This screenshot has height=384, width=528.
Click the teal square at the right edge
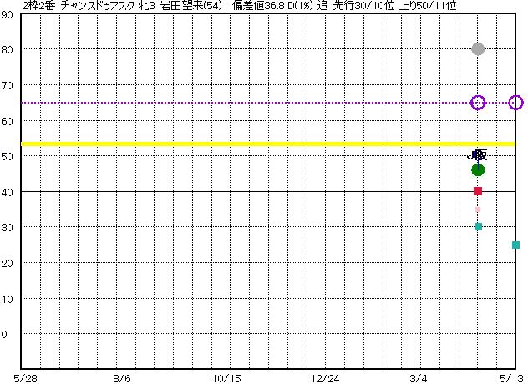tap(515, 245)
